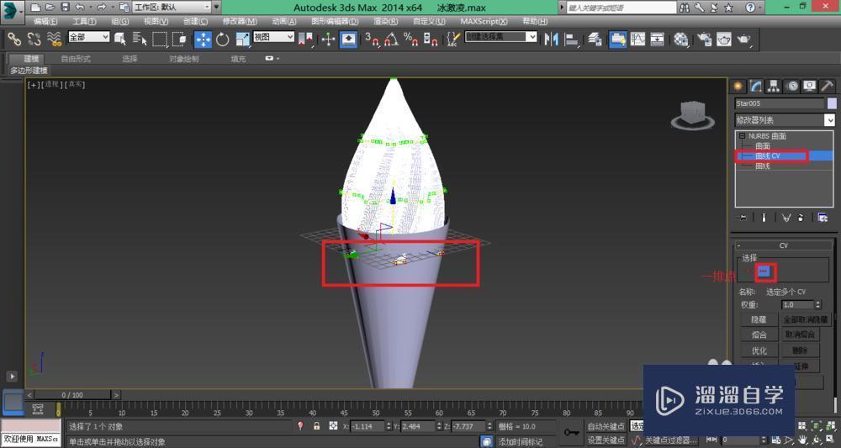Toggle Window/Crossing selection mode
Image resolution: width=841 pixels, height=448 pixels.
[x=179, y=40]
